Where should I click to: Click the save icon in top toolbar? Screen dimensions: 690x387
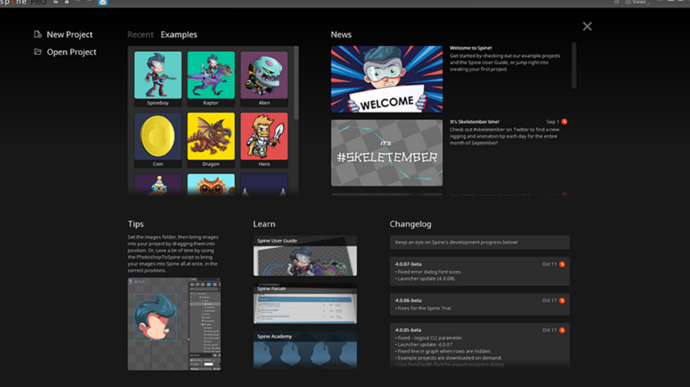(67, 2)
